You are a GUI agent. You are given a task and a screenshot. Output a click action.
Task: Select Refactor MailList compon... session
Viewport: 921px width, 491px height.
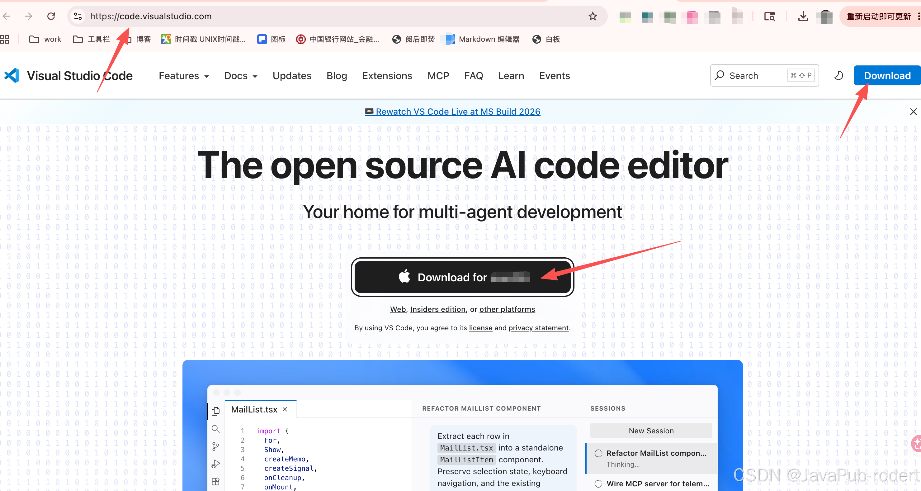[651, 458]
